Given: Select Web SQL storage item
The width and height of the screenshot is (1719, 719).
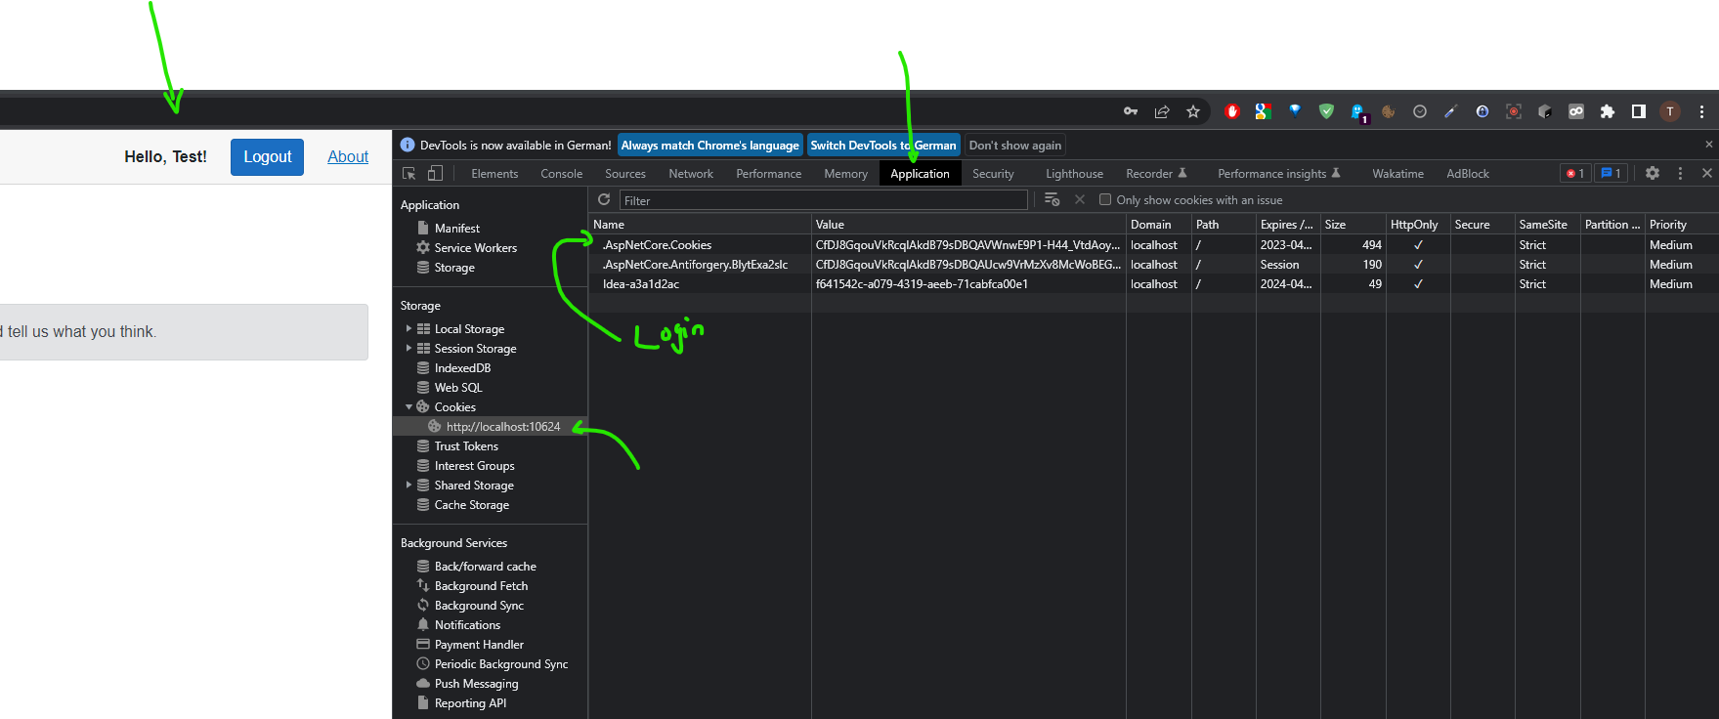Looking at the screenshot, I should 458,388.
